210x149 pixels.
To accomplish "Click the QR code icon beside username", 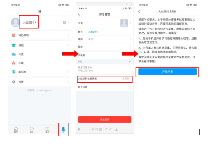I will coord(64,23).
